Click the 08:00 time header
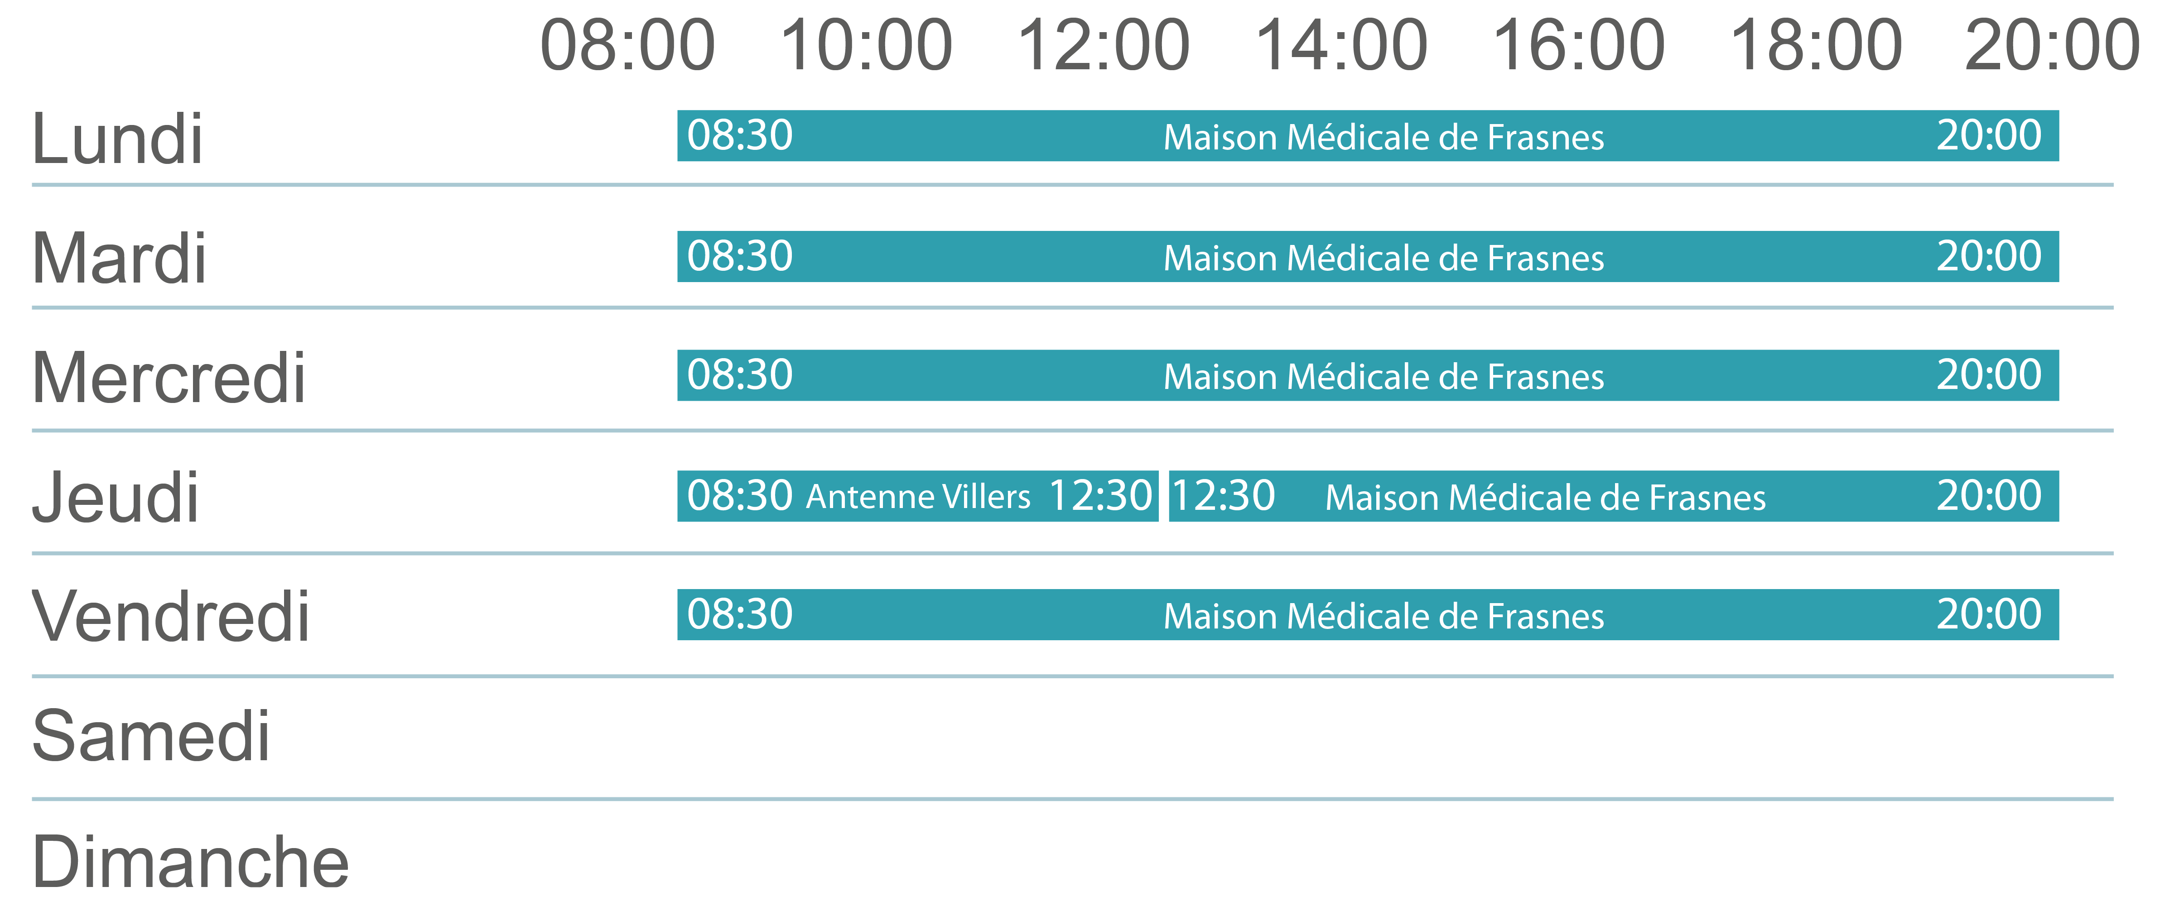 pos(627,45)
